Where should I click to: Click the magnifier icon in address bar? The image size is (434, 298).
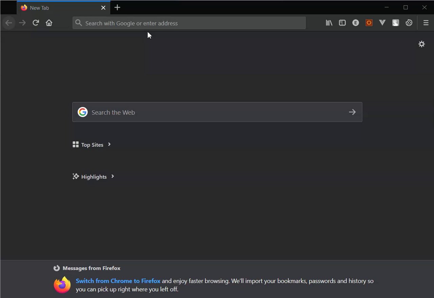coord(79,23)
